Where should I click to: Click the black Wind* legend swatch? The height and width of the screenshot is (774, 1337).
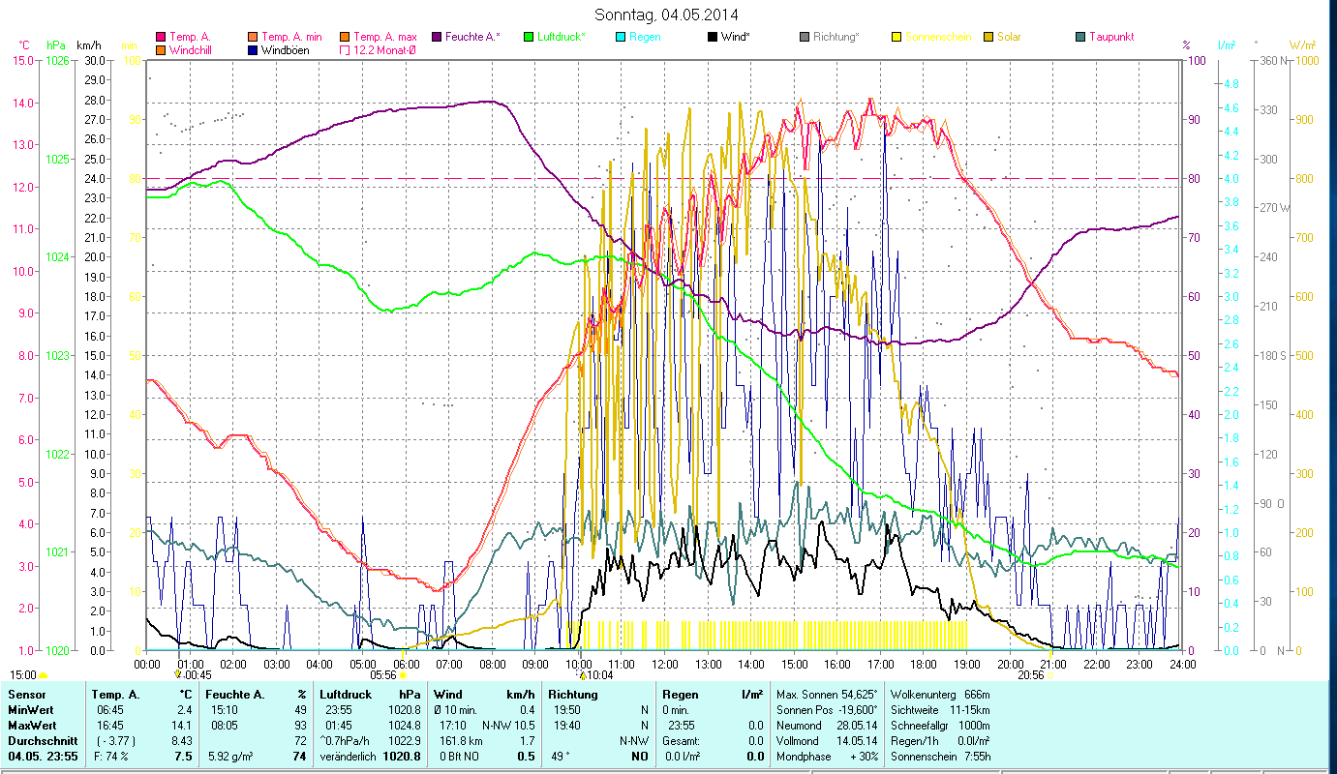pyautogui.click(x=713, y=37)
